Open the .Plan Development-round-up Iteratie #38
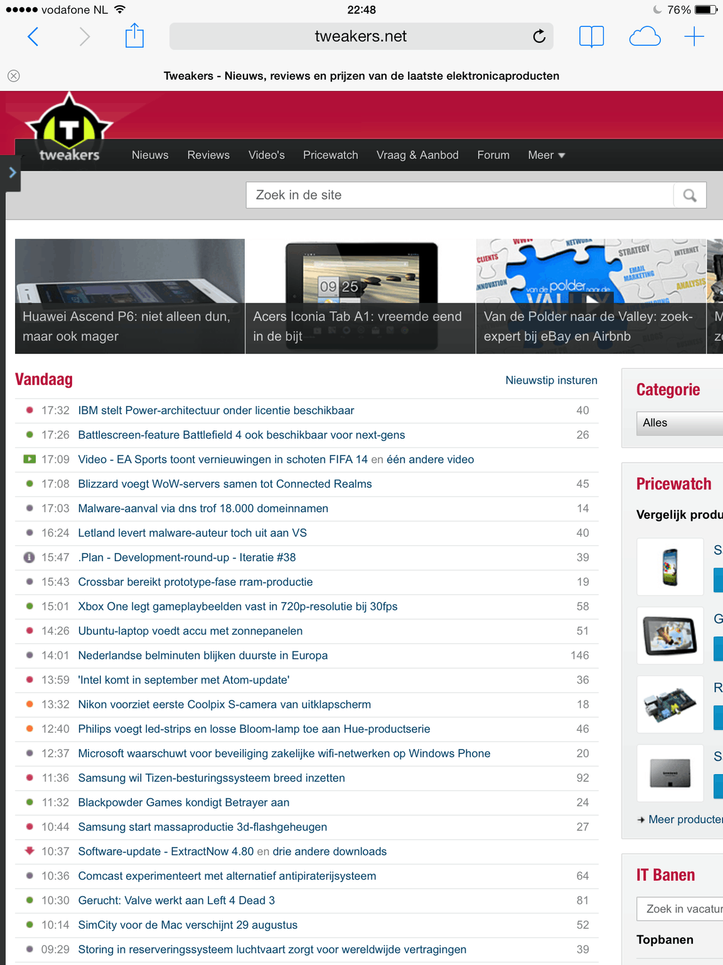723x965 pixels. pos(187,557)
